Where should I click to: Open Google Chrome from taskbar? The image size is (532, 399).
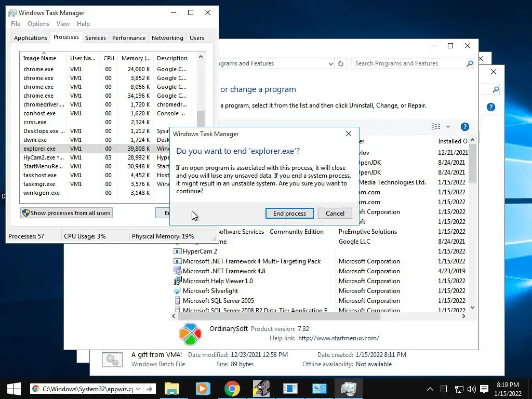point(232,389)
